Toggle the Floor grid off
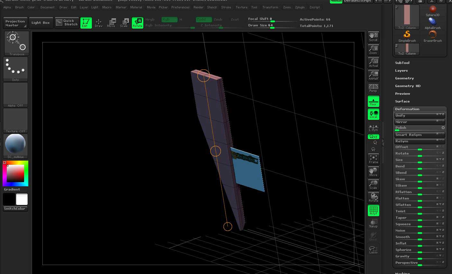 373,101
